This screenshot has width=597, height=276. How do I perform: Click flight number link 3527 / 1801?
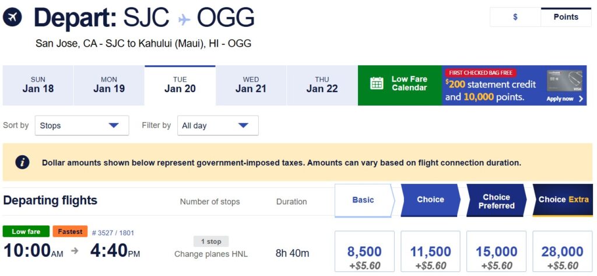(x=113, y=233)
